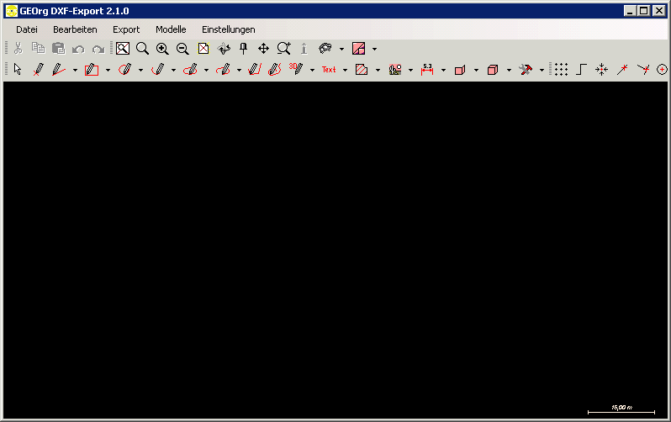Click the zoom out magnifier icon
Screen dimensions: 671x422
click(x=182, y=49)
